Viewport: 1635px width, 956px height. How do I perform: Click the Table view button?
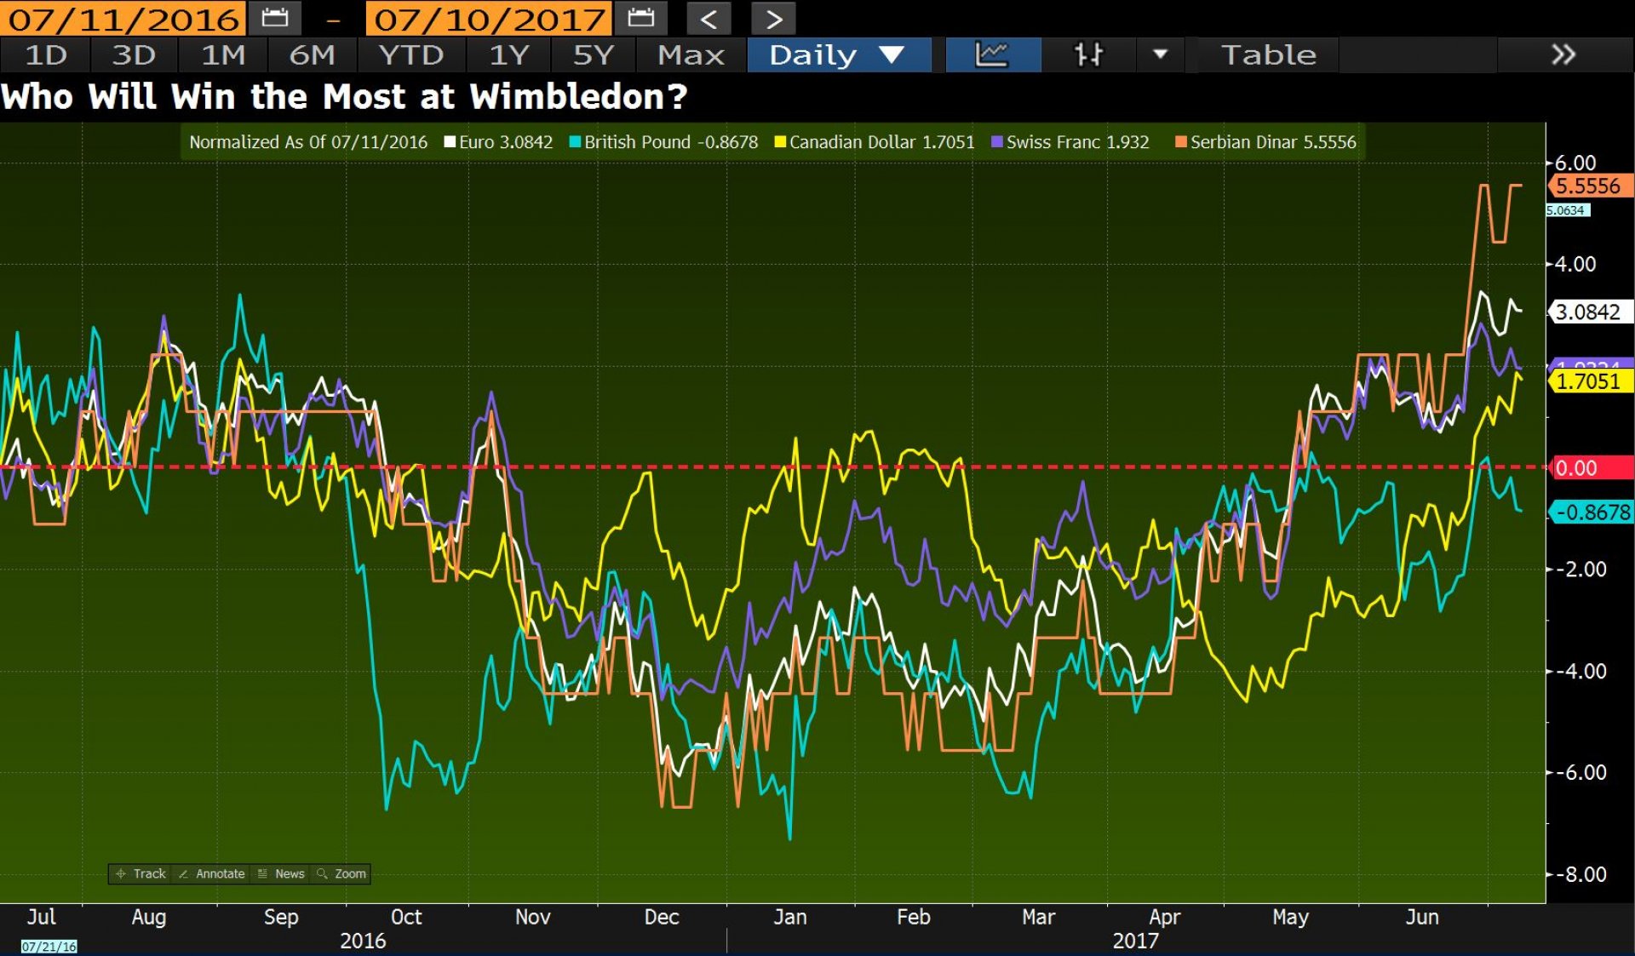(x=1268, y=55)
